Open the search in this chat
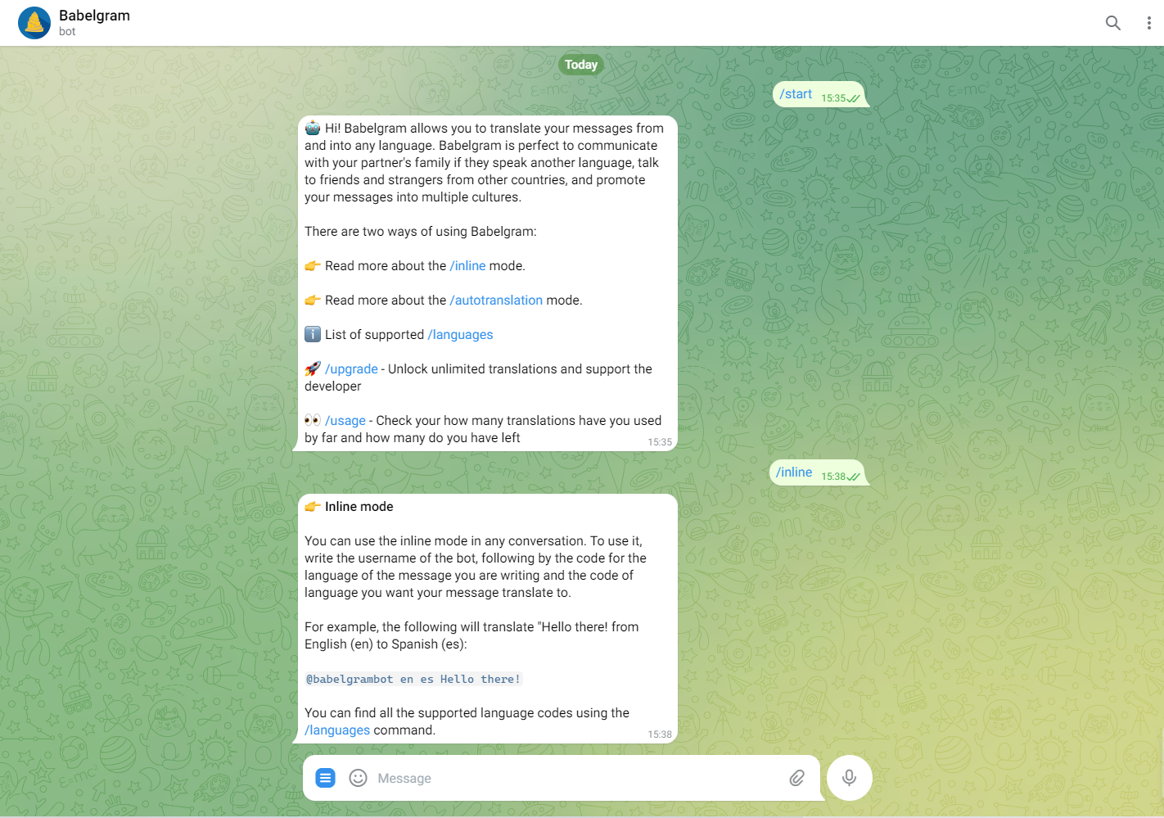Viewport: 1164px width, 818px height. coord(1113,23)
